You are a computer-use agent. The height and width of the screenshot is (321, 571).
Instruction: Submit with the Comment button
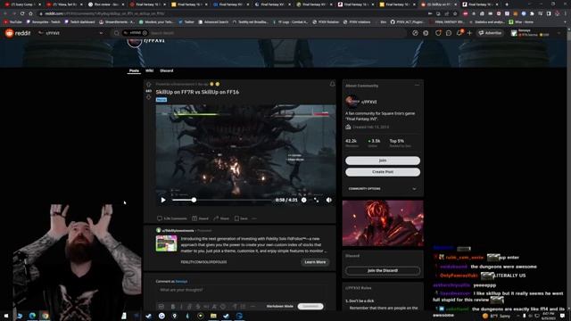(310, 307)
